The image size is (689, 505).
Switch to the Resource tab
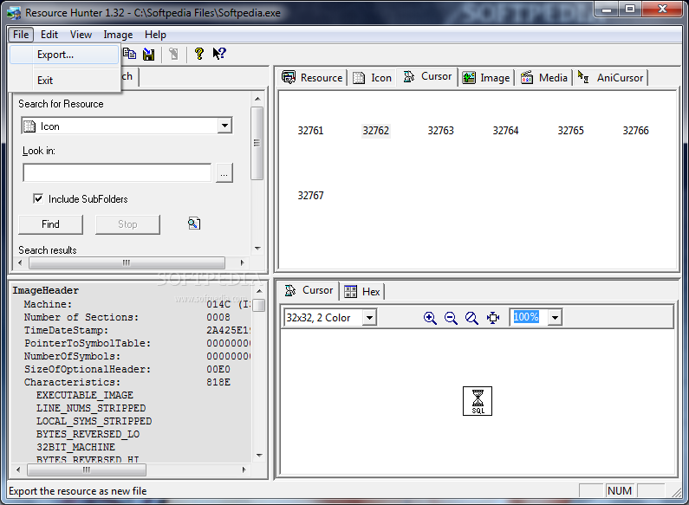point(312,78)
